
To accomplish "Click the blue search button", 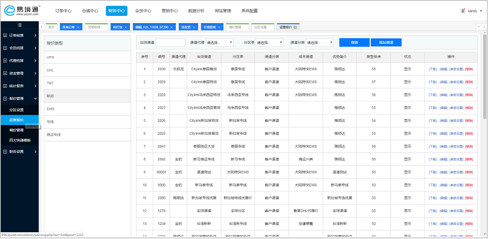I will [354, 43].
